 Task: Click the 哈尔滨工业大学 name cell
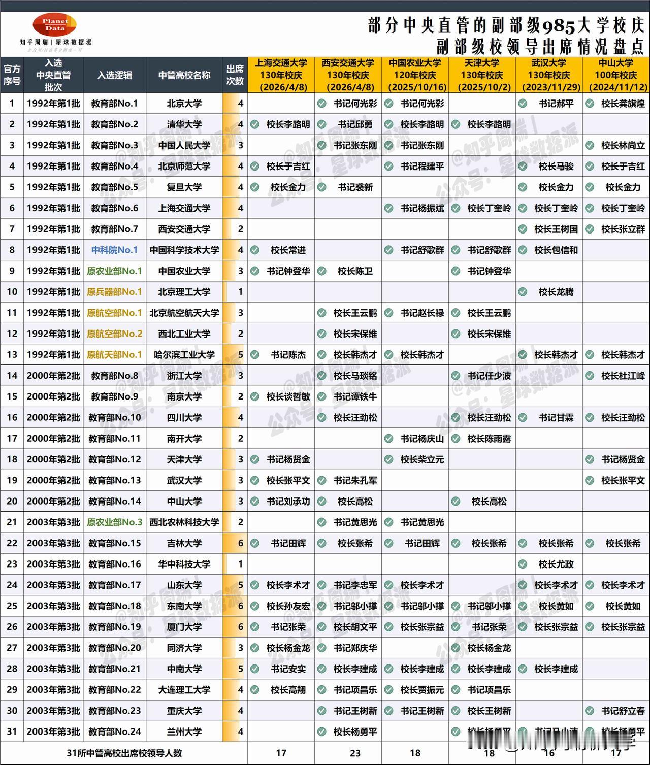(184, 355)
